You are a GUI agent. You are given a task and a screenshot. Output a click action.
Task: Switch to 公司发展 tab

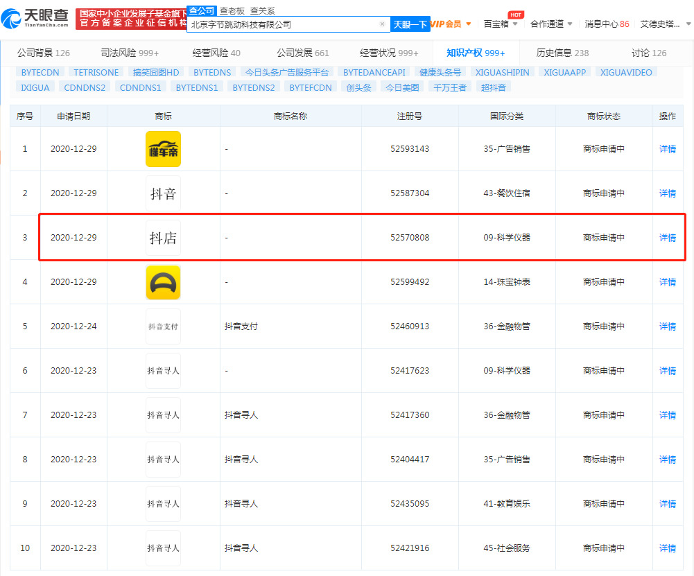pos(303,53)
